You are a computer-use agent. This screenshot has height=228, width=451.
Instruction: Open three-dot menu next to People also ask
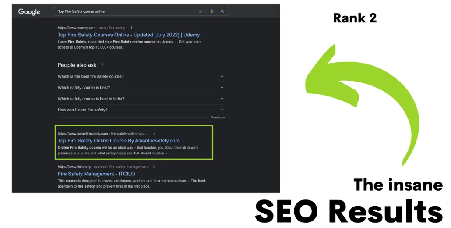(x=102, y=65)
